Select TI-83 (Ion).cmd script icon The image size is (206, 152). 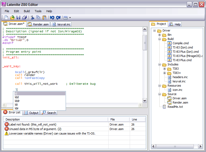(x=169, y=47)
